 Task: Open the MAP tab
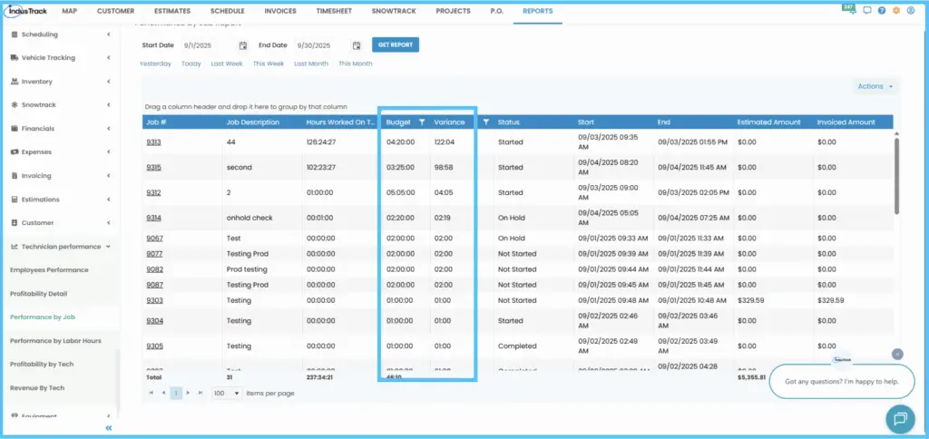69,11
